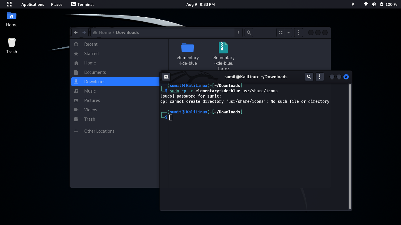This screenshot has height=225, width=401.
Task: Select the elementary-kde-blue.tar.gz archive
Action: (223, 47)
